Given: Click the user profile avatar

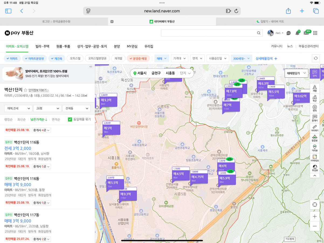Looking at the screenshot, I should [270, 33].
